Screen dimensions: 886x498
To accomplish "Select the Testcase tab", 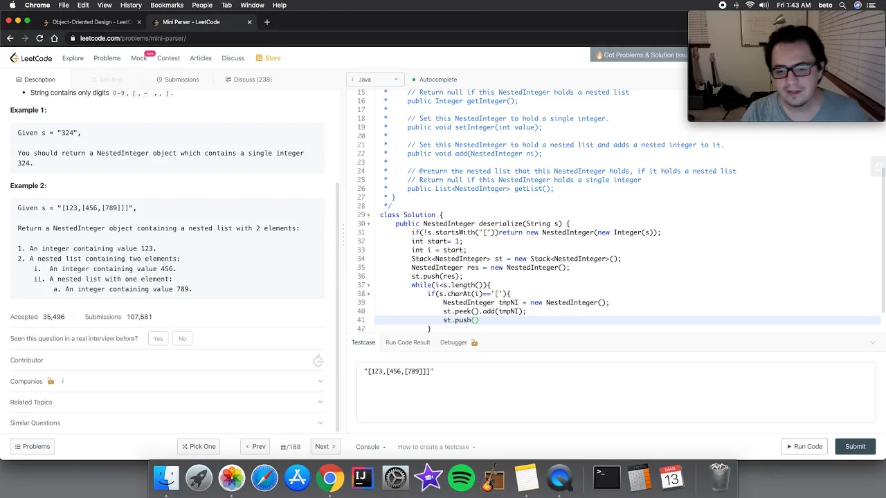I will (x=363, y=342).
